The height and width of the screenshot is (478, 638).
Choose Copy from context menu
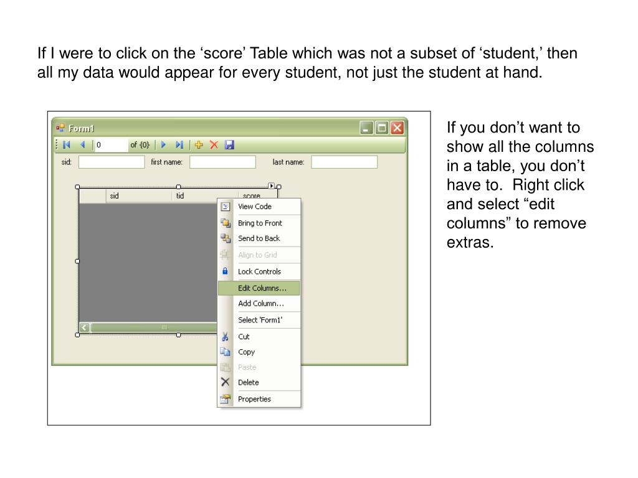coord(260,352)
